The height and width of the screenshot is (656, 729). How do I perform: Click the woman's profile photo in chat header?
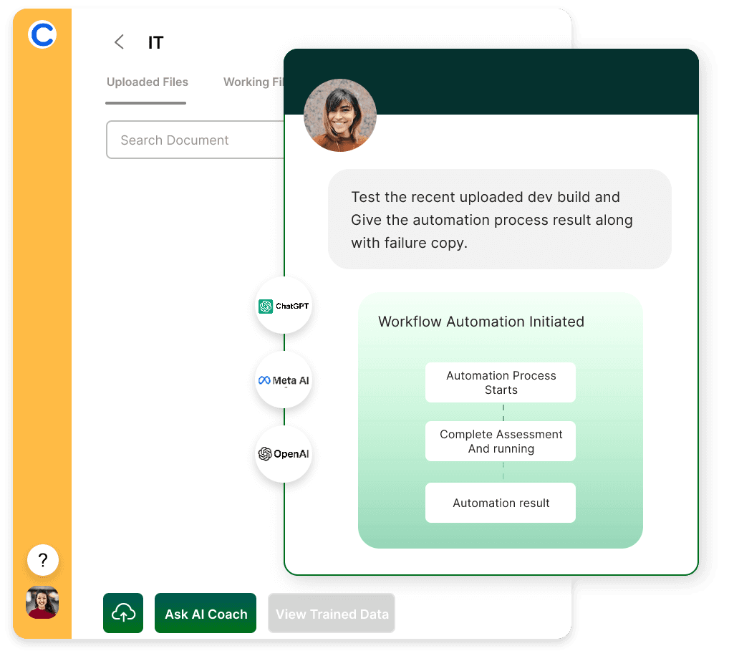(x=339, y=115)
